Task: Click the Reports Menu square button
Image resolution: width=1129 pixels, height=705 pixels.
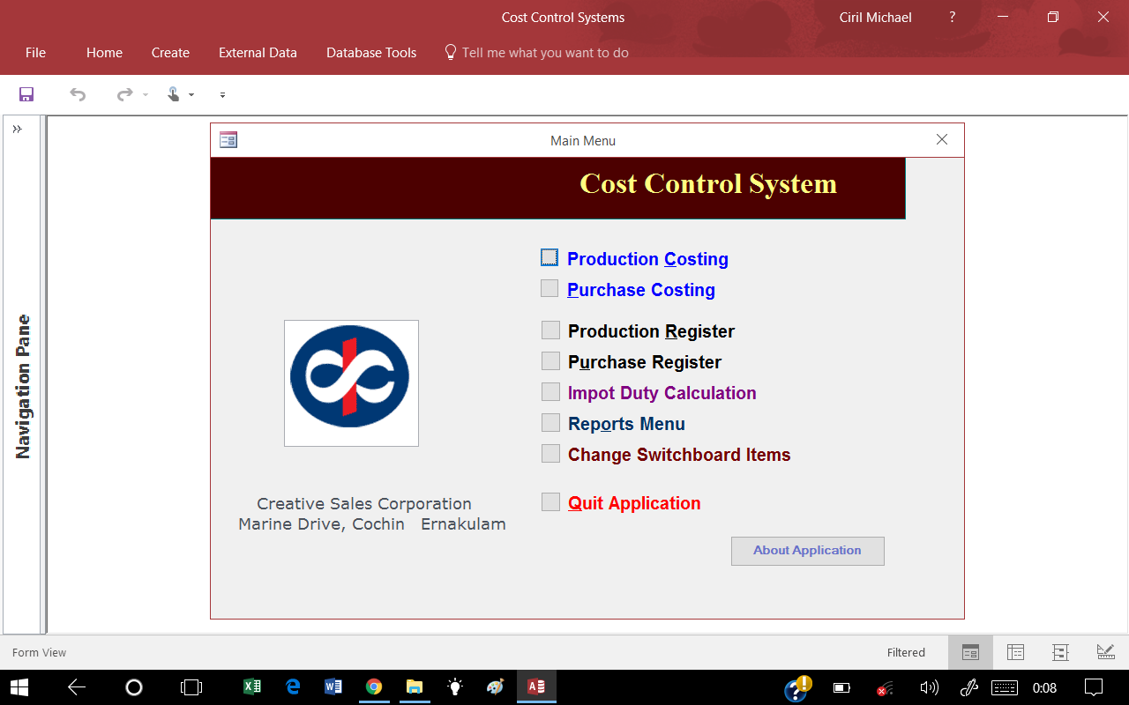Action: point(550,422)
